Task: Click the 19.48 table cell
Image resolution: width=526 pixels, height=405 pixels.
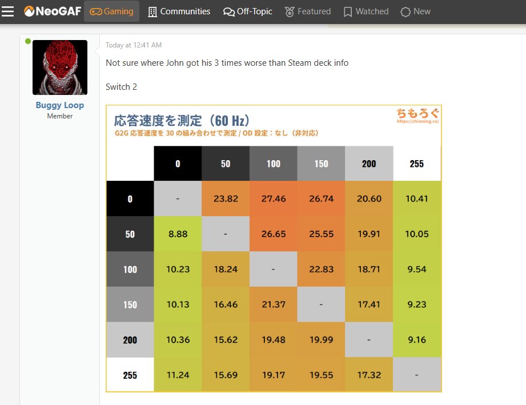Action: (274, 340)
